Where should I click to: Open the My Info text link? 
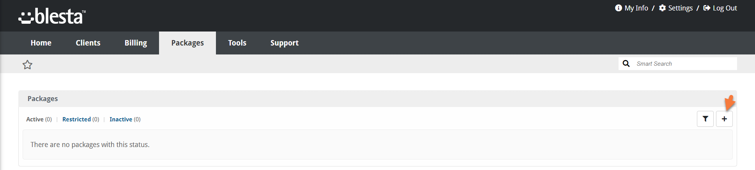point(636,8)
